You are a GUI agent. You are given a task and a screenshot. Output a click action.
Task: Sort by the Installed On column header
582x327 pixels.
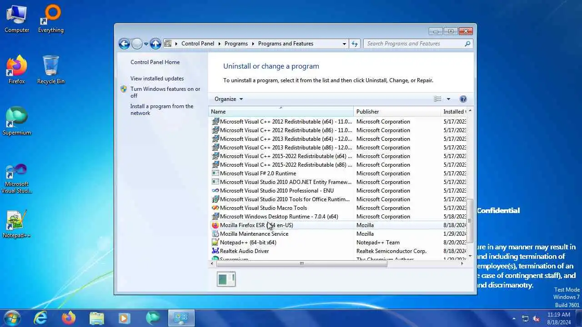click(x=454, y=112)
